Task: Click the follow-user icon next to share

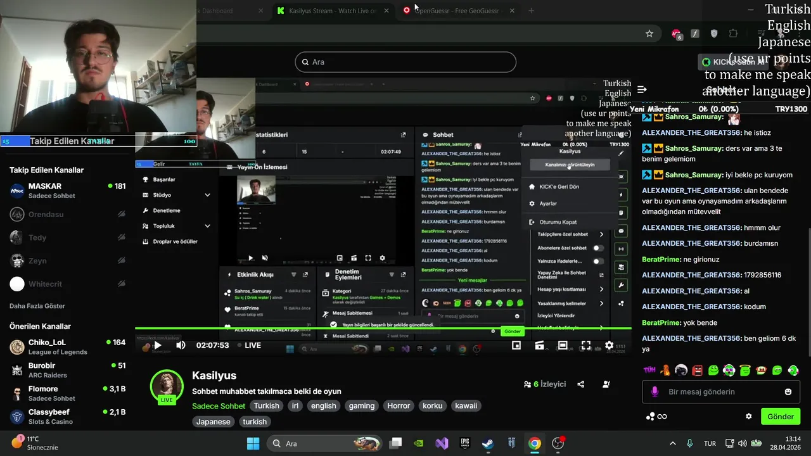Action: coord(606,384)
